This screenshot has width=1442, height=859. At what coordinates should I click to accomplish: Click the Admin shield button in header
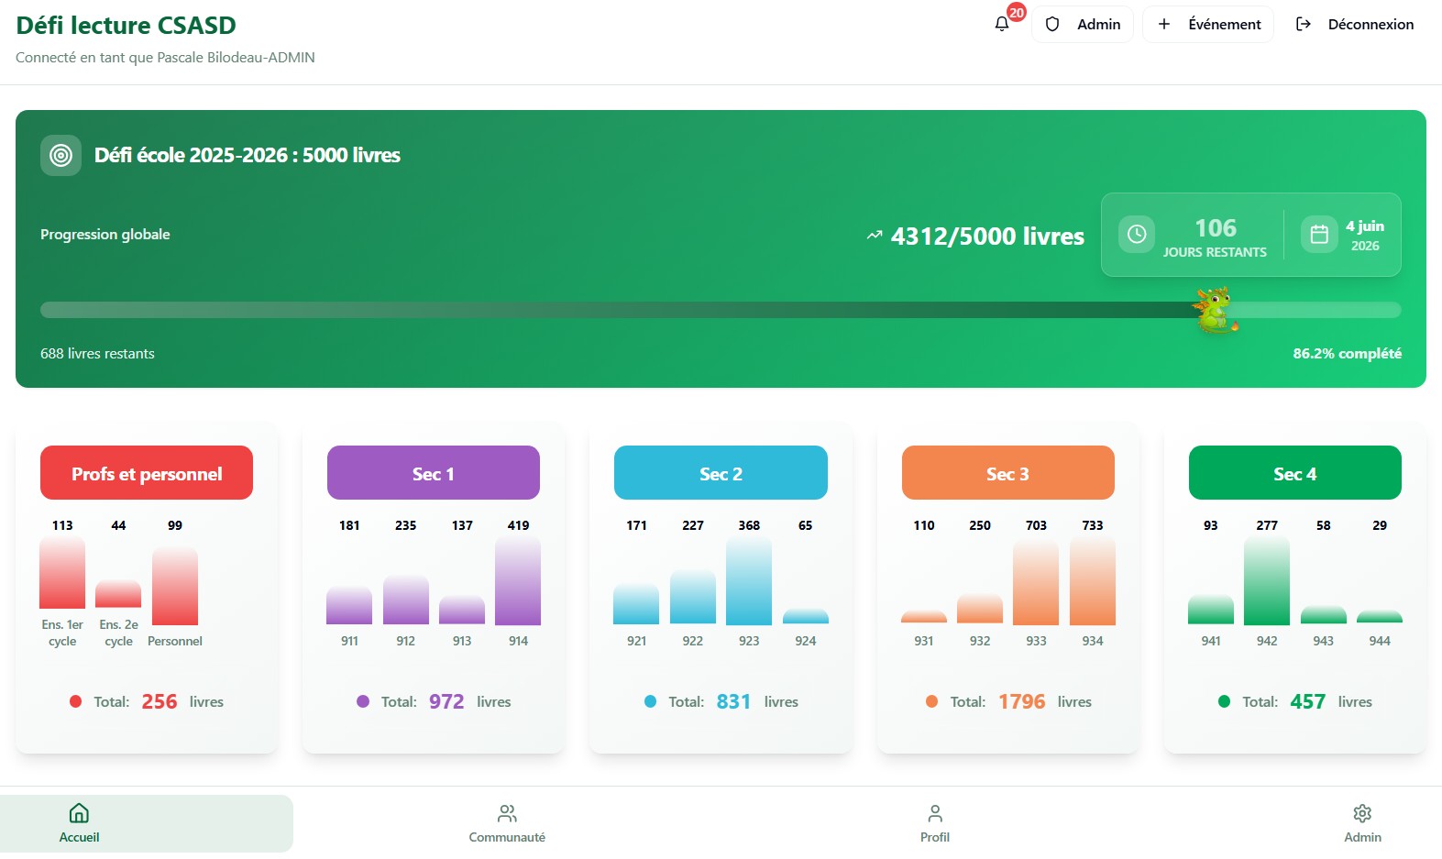[1083, 25]
